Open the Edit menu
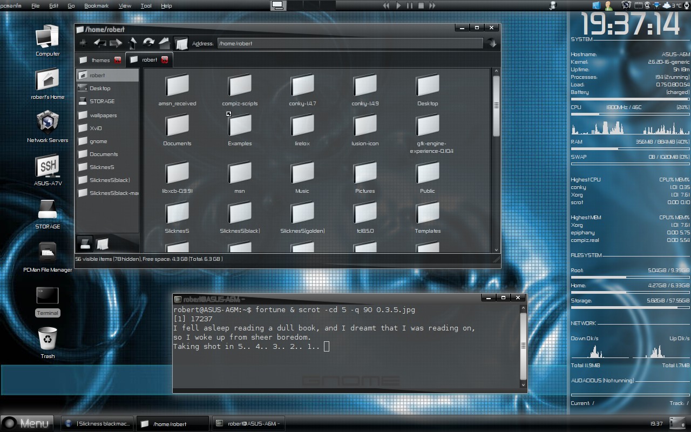Viewport: 691px width, 432px height. [x=54, y=5]
